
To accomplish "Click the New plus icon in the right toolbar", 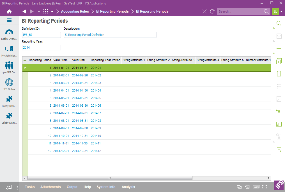I will 279,49.
